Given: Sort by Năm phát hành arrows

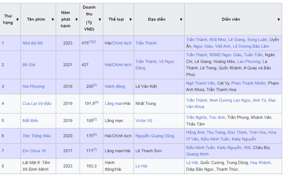Looking at the screenshot, I should click(x=76, y=19).
